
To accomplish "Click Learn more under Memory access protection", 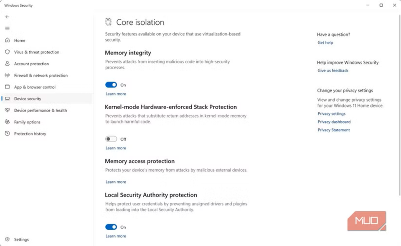I will pos(116,182).
